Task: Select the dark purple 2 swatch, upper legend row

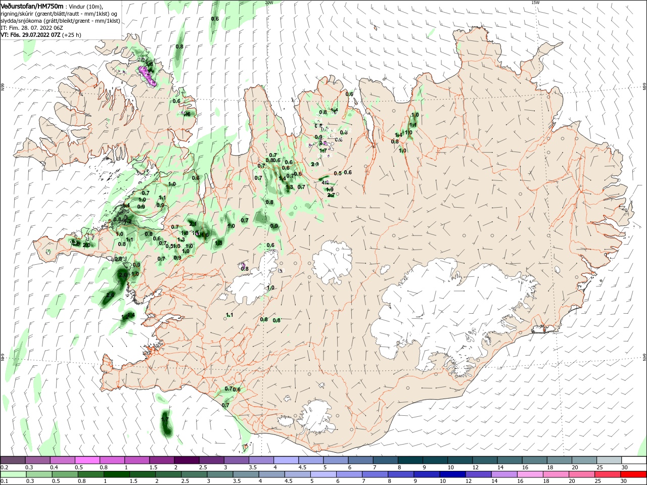Action: [187, 460]
